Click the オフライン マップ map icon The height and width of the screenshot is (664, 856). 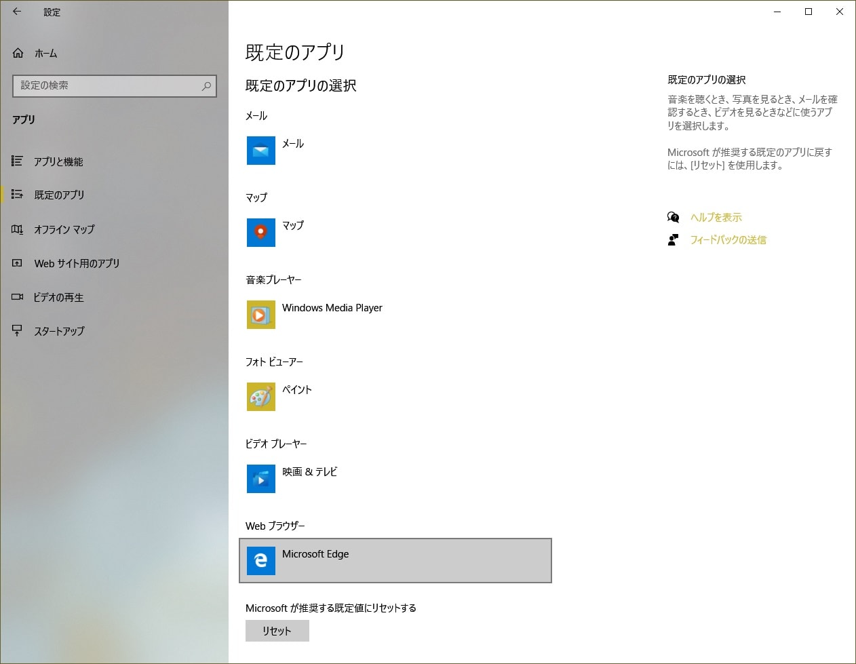coord(18,229)
